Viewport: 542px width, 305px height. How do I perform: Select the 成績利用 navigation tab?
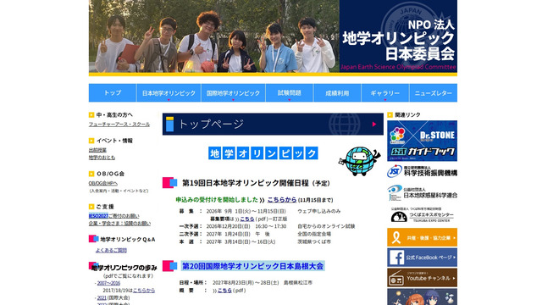pos(337,92)
